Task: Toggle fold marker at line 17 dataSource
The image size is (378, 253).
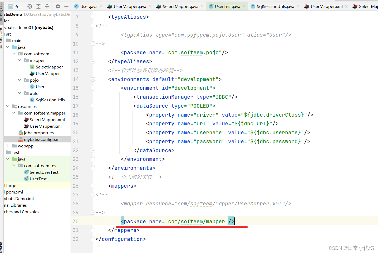Action: [93, 106]
